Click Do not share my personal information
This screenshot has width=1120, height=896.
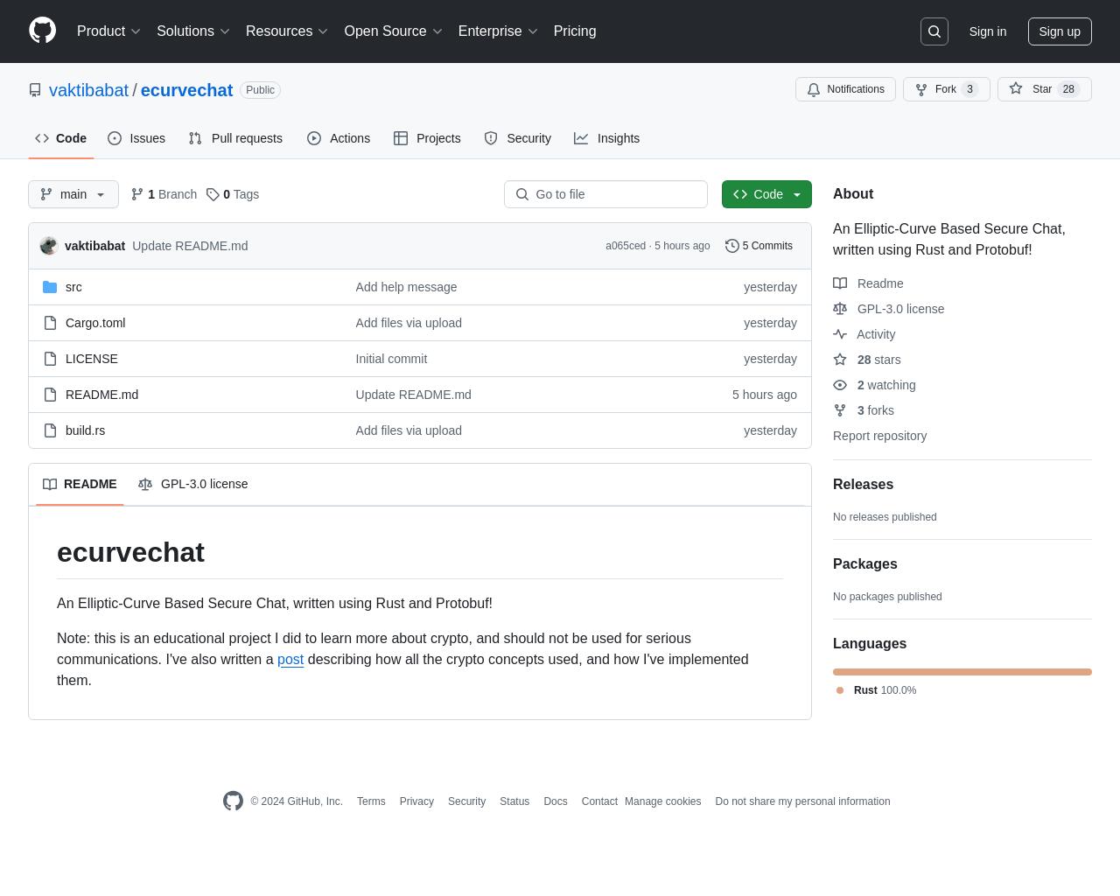802,801
